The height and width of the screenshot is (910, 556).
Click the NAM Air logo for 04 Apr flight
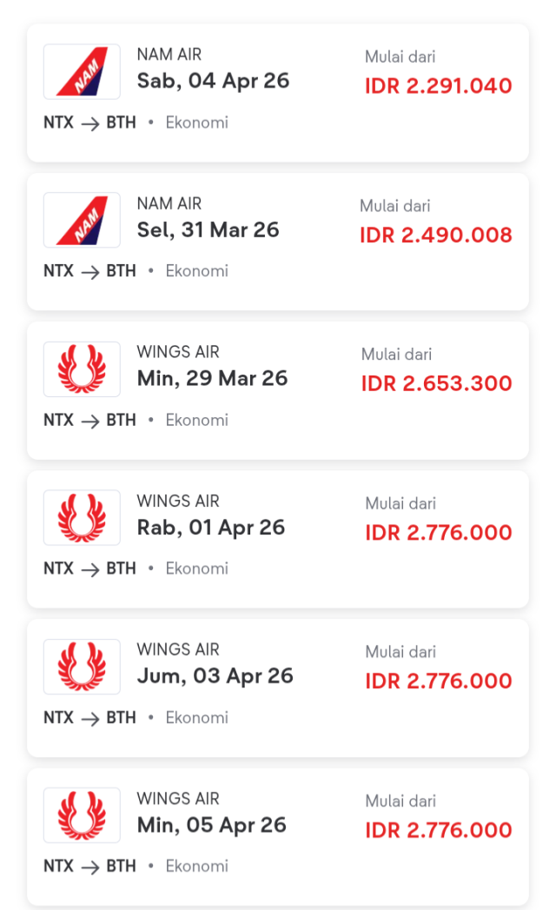[82, 71]
